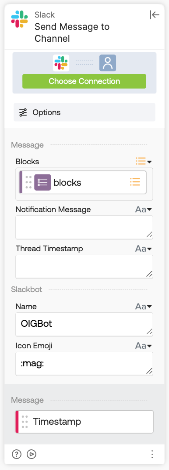
Task: Grab the drag handle on the blocks pill
Action: click(x=28, y=182)
